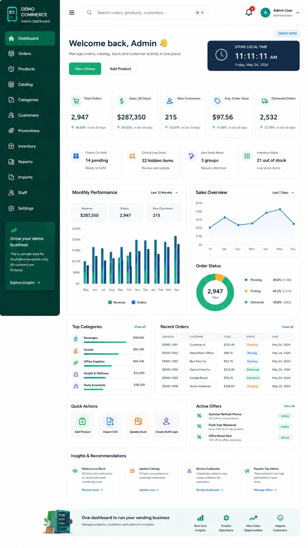Click the Inventory Value grid icon

pos(247,156)
